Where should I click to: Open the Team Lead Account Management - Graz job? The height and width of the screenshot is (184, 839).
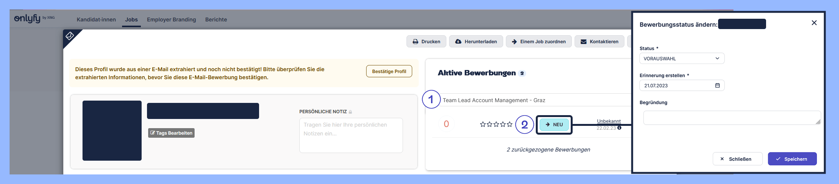click(494, 100)
